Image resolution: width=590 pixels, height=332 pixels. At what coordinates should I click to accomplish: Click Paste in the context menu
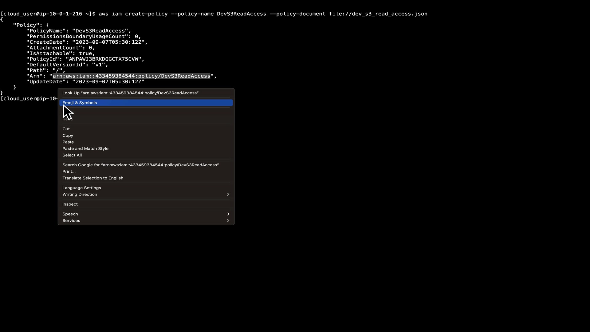[x=68, y=142]
